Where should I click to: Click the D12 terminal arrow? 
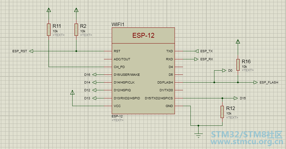94,90
